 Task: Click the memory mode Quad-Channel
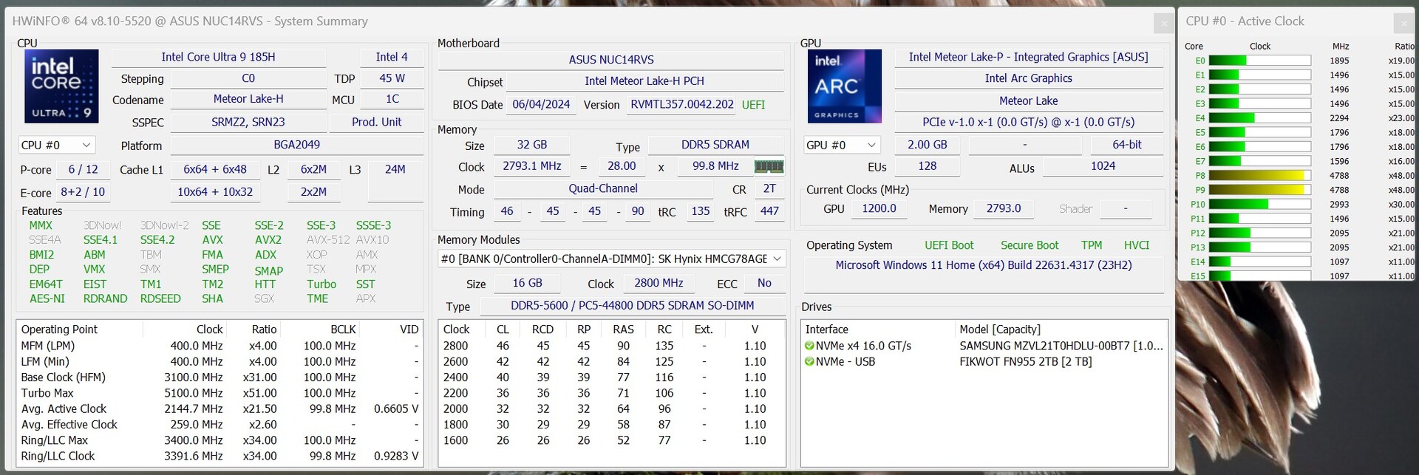pyautogui.click(x=603, y=189)
